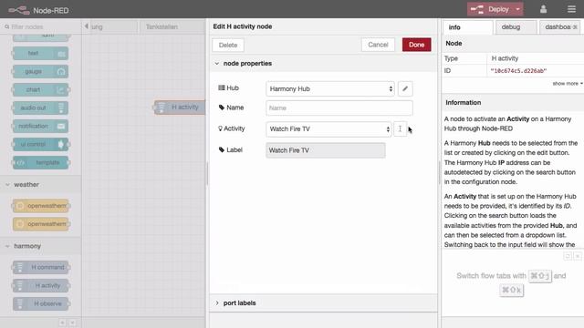Switch to the info sidebar tab
This screenshot has height=328, width=584.
[467, 27]
